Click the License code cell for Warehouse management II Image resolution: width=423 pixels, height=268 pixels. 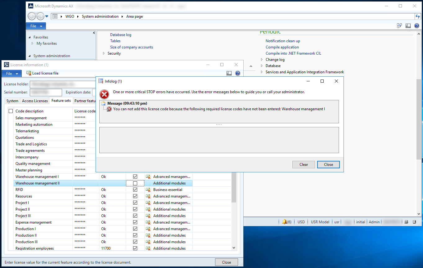tap(86, 183)
